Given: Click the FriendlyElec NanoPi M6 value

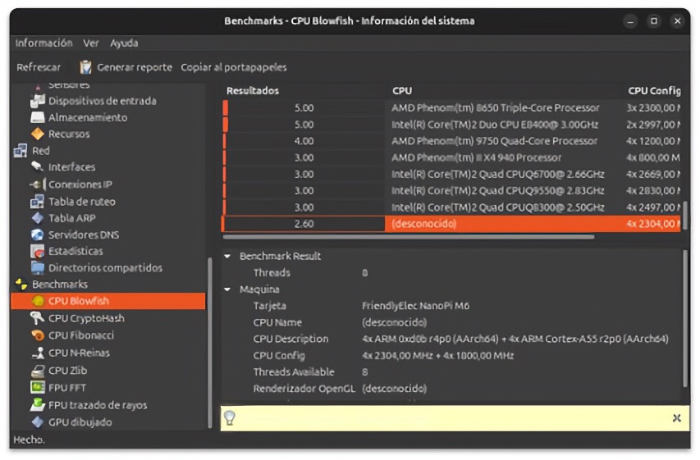Looking at the screenshot, I should pos(415,306).
